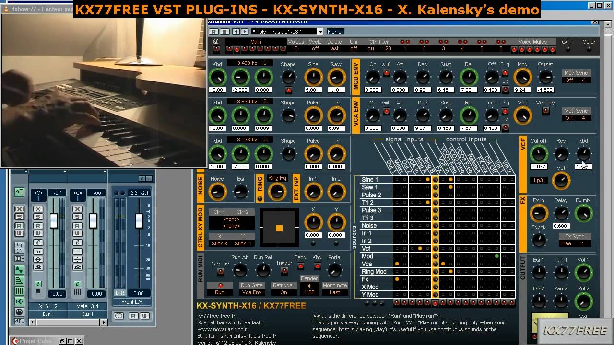This screenshot has height=345, width=614.
Task: Go to next preset with right arrow
Action: click(x=244, y=32)
